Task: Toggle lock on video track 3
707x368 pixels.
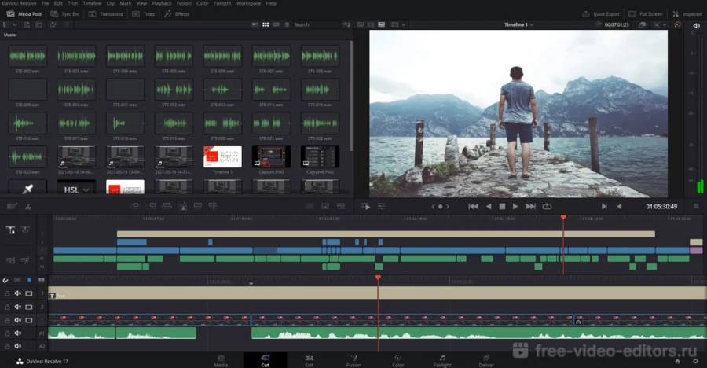Action: click(x=7, y=293)
